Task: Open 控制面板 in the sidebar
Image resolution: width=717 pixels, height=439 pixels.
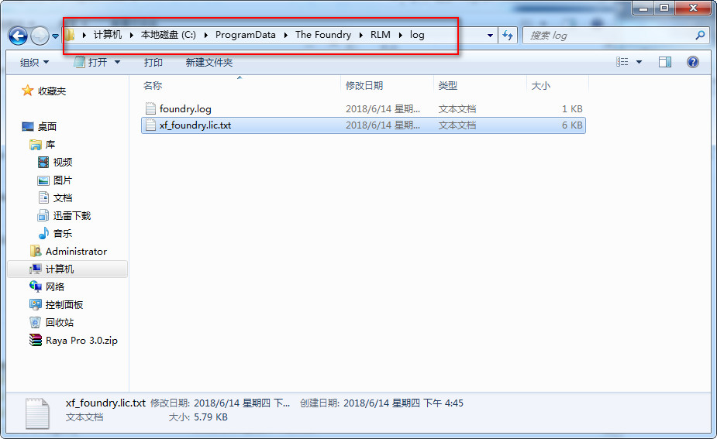Action: coord(64,305)
